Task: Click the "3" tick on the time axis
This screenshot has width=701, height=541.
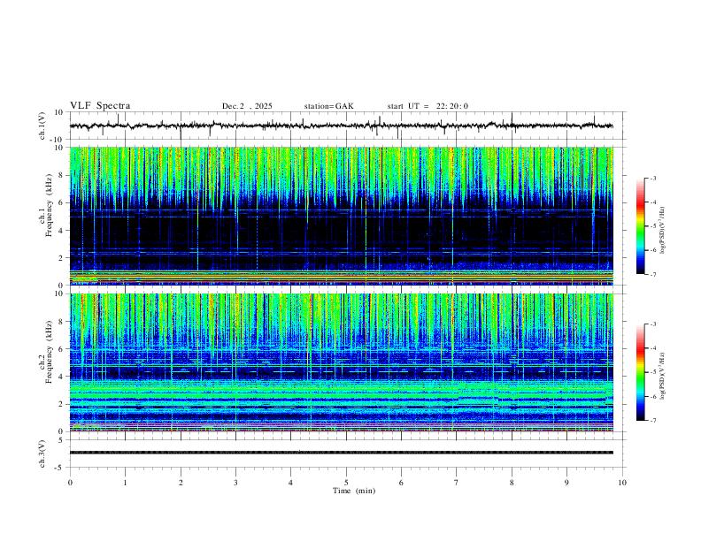Action: 235,483
